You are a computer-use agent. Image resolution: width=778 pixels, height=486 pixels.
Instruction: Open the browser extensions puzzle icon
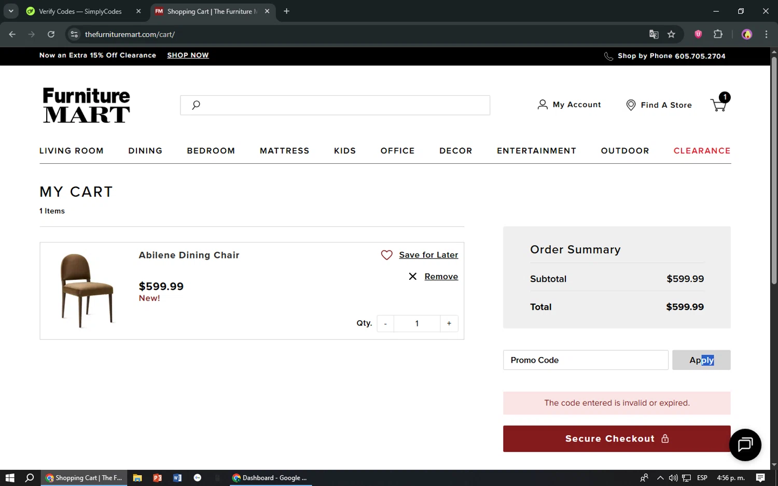(x=718, y=34)
